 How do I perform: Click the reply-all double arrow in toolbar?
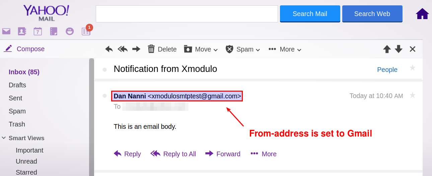(123, 49)
